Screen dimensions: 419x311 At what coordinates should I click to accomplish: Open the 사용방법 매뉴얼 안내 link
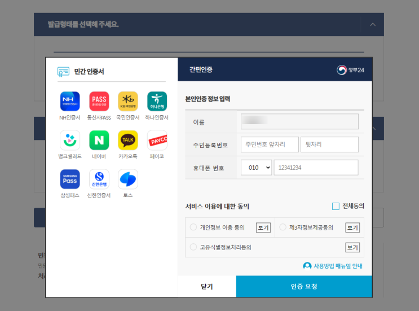(338, 266)
